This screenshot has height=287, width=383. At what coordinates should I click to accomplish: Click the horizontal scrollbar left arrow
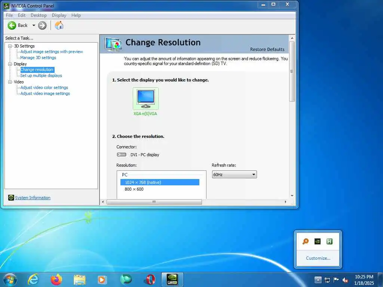[103, 202]
